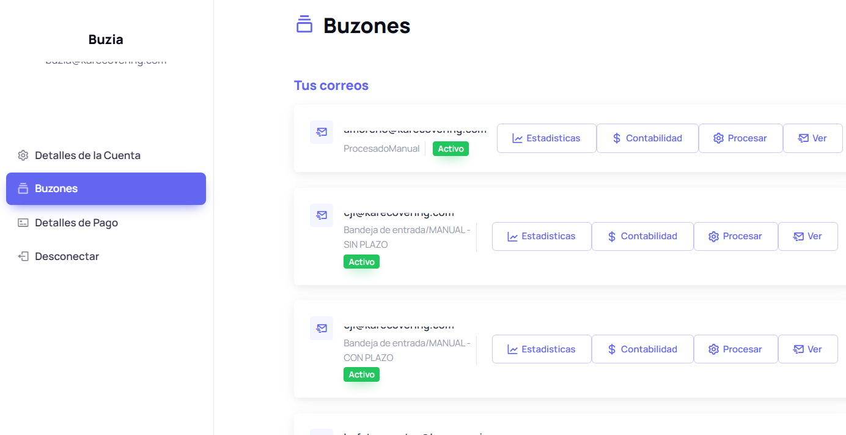View statistics for the CON PLAZO mailbox
This screenshot has width=846, height=435.
click(x=541, y=349)
